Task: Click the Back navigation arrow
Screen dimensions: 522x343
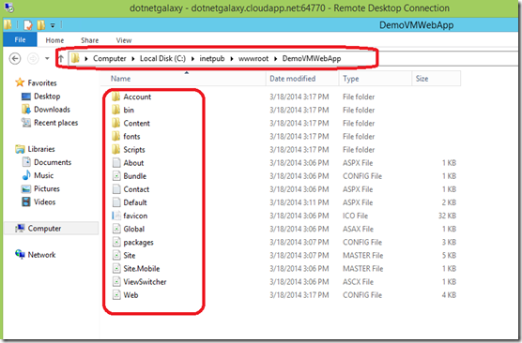Action: pyautogui.click(x=15, y=58)
